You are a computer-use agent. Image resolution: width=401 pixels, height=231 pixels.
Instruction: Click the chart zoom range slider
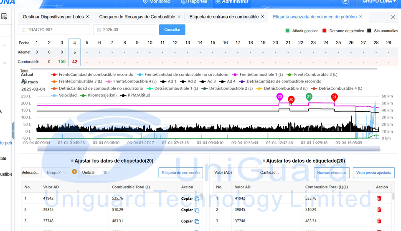pos(209,149)
